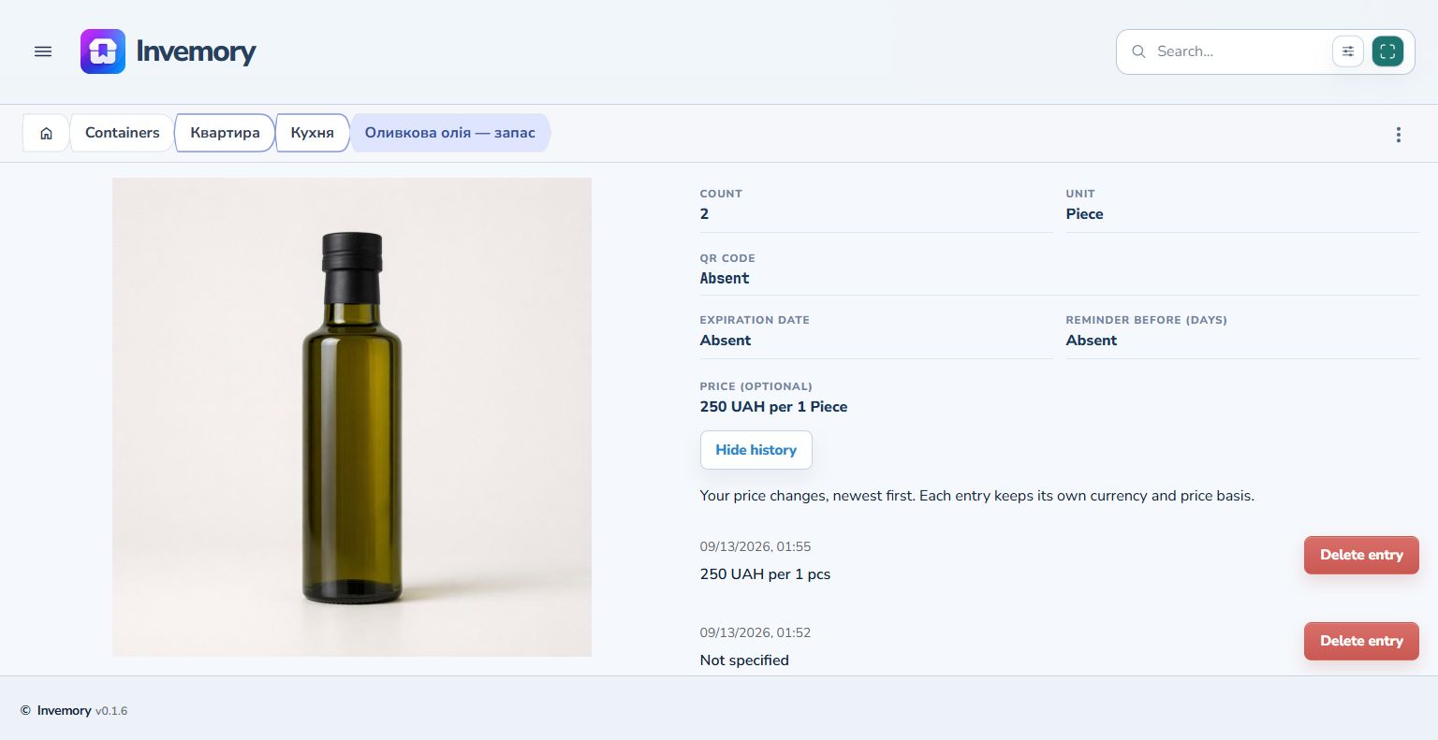Click the Invemory title text
Screen dimensions: 1438x740
coord(196,51)
